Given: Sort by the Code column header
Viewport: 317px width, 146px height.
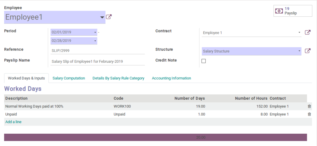Looking at the screenshot, I should (x=119, y=98).
